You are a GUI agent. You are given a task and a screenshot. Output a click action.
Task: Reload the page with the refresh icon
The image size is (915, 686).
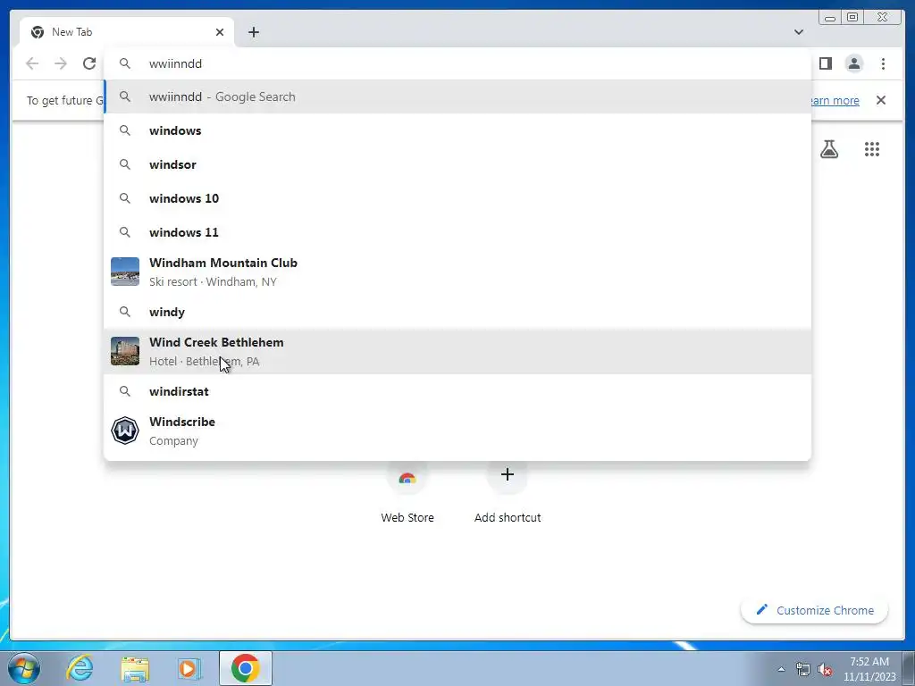[x=89, y=63]
